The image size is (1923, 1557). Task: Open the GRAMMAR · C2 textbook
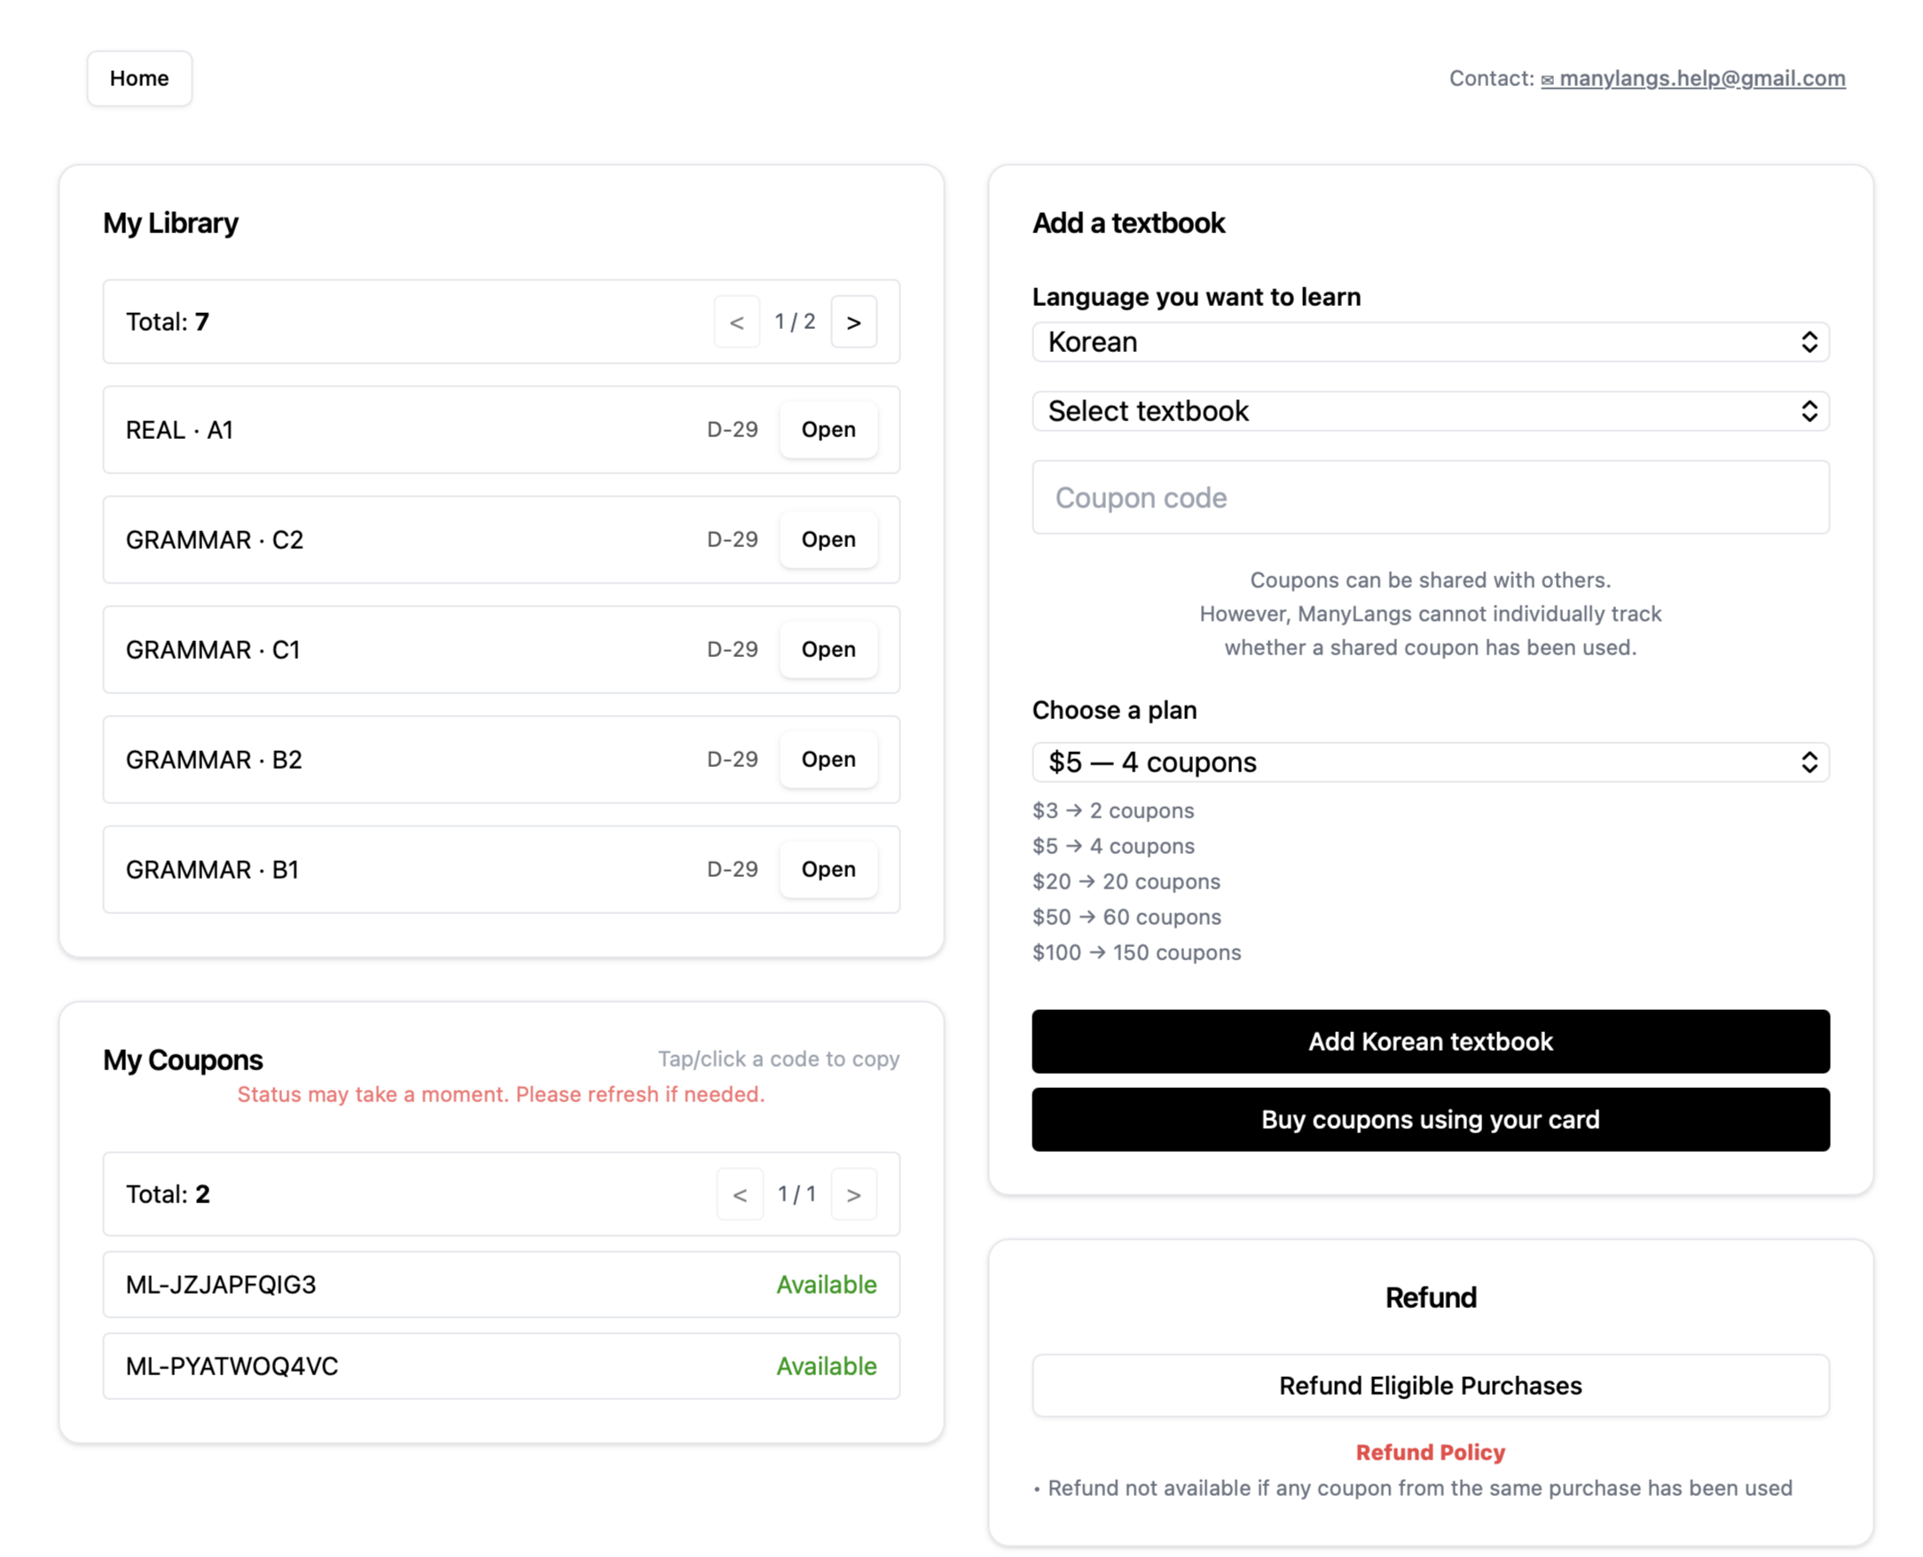828,539
